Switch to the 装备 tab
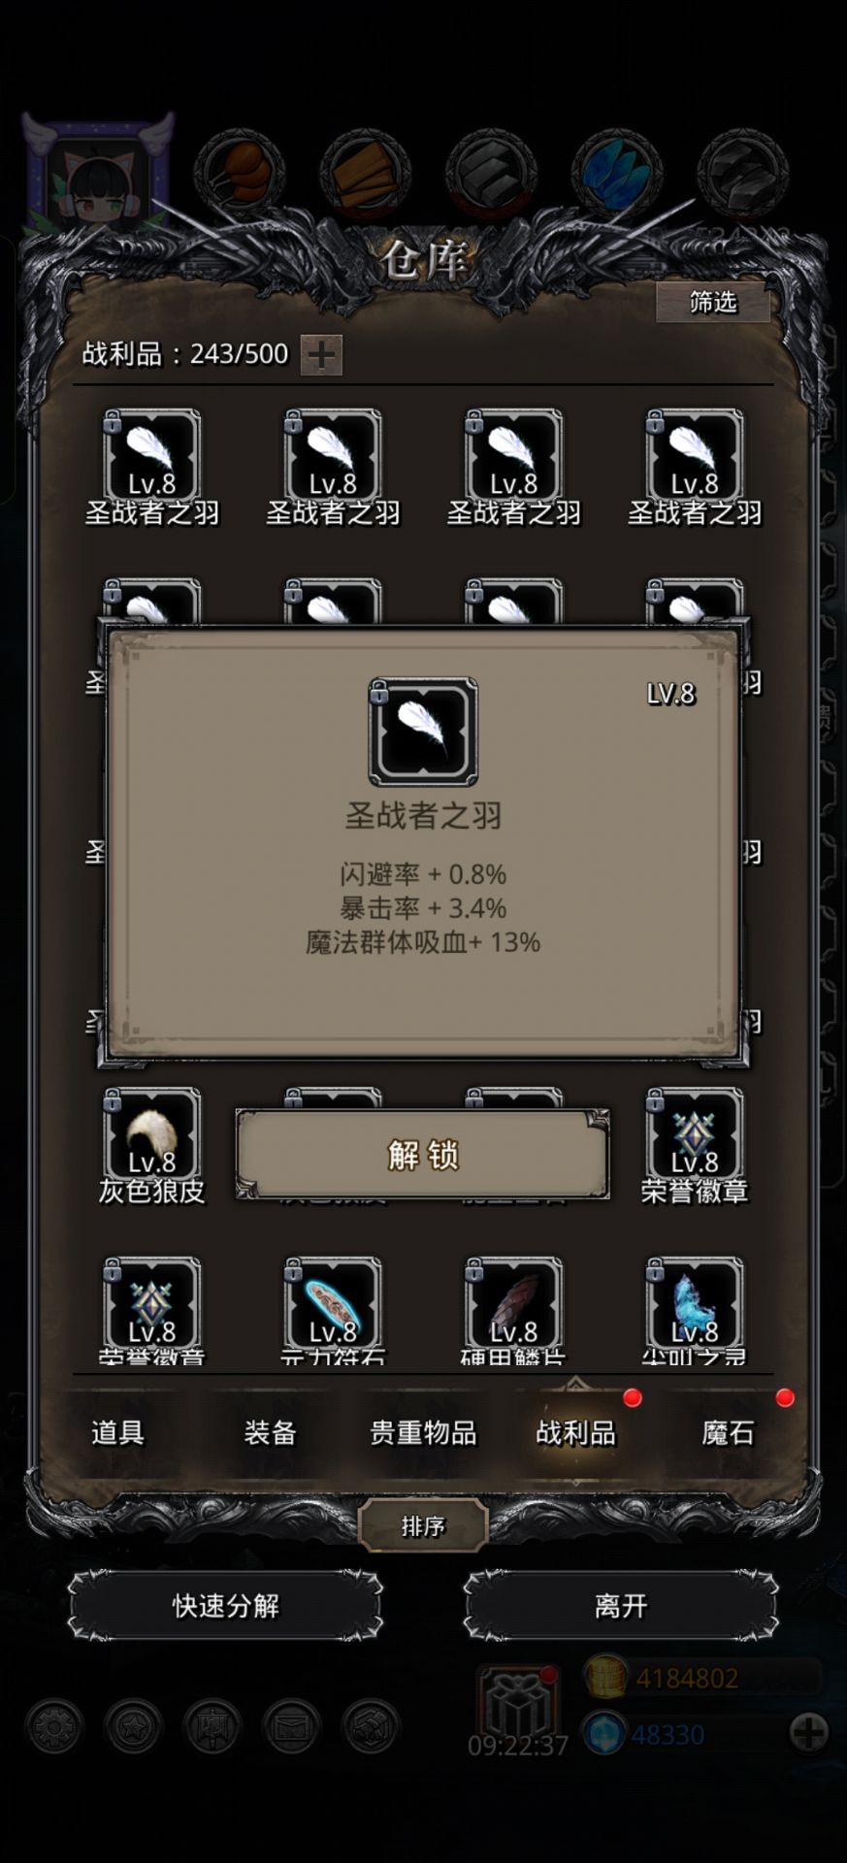Viewport: 847px width, 1863px height. (270, 1432)
